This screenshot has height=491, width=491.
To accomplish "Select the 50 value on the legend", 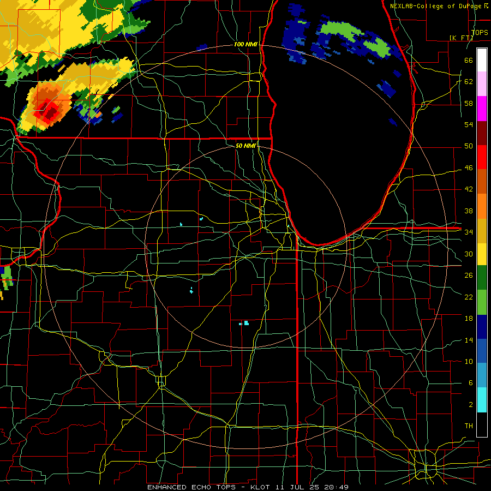I will (x=469, y=146).
